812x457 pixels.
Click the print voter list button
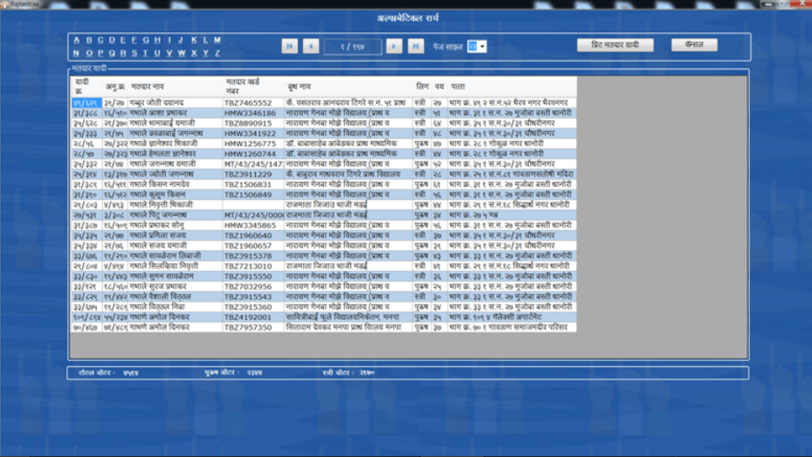coord(615,44)
